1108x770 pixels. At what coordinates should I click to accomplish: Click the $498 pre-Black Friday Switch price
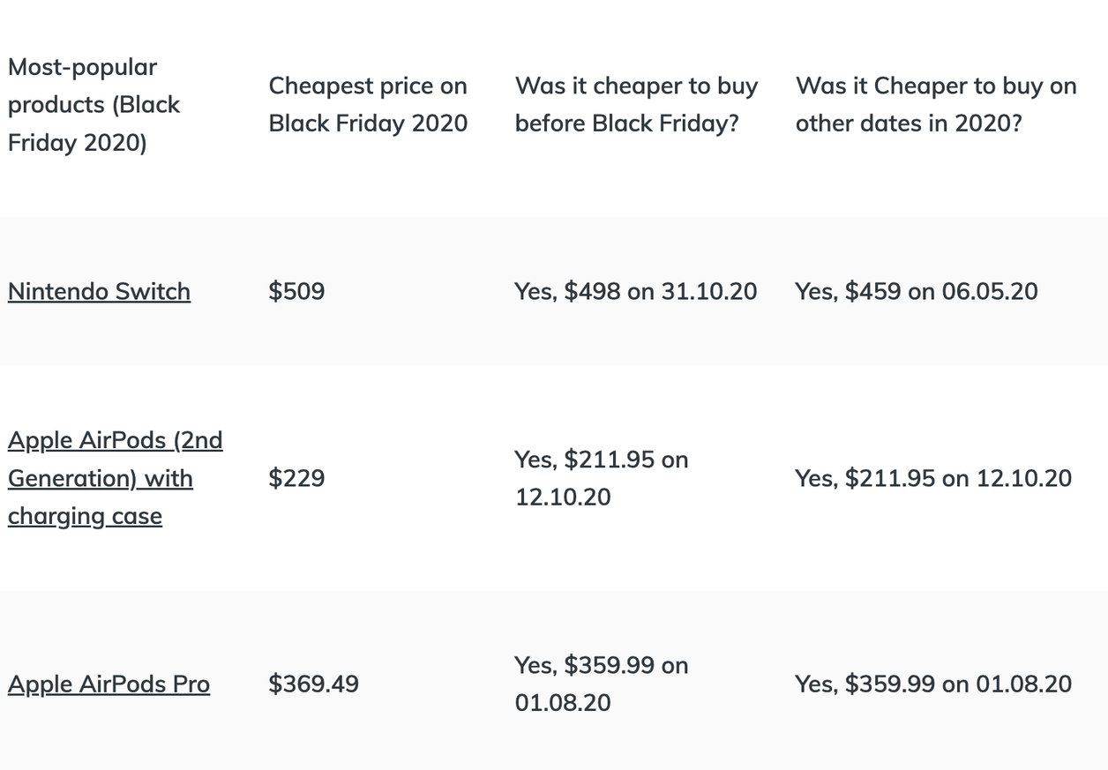592,292
